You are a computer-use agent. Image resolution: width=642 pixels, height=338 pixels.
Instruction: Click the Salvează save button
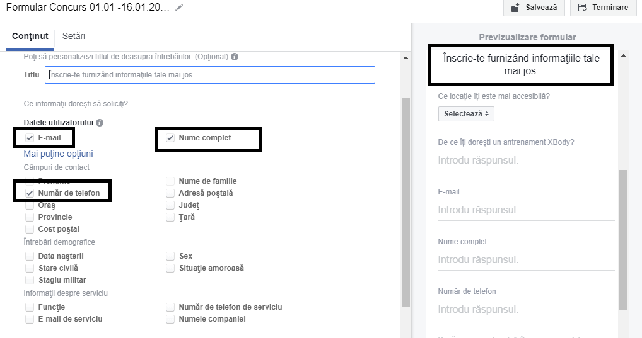click(x=533, y=8)
